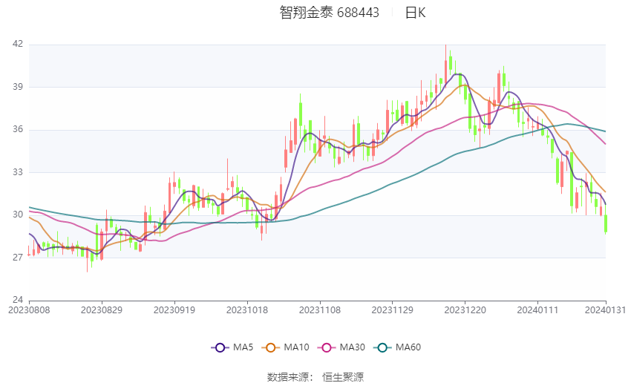This screenshot has width=631, height=383.
Task: Toggle the MA10 legend series
Action: click(x=285, y=347)
